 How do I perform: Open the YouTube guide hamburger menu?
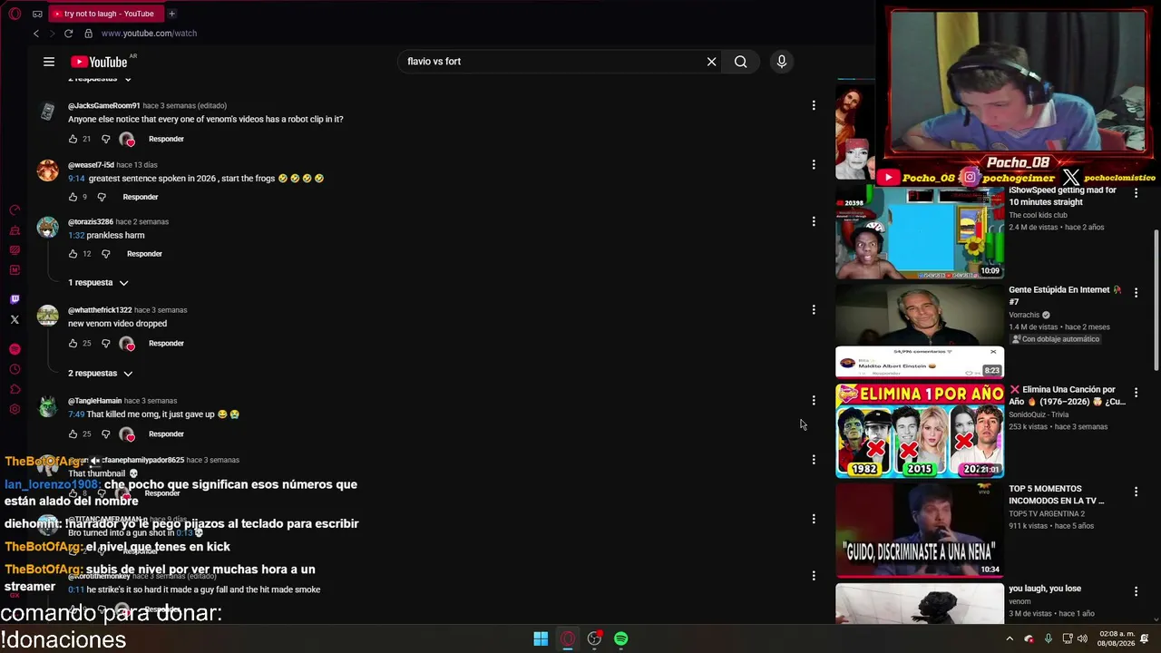click(x=49, y=62)
